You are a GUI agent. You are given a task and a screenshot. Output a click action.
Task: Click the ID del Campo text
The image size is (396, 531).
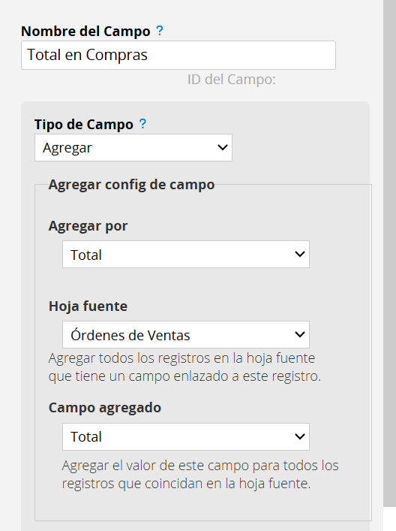click(232, 80)
